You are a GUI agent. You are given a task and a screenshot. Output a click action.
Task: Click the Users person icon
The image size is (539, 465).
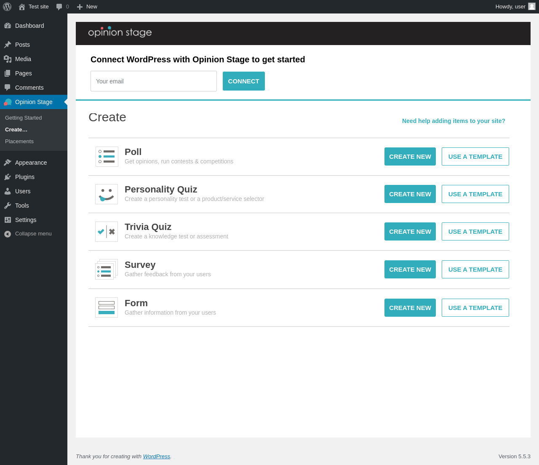click(8, 191)
